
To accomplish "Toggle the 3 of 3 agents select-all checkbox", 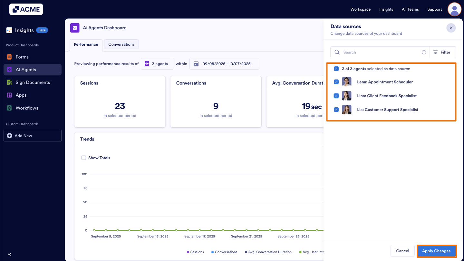I will coord(336,69).
